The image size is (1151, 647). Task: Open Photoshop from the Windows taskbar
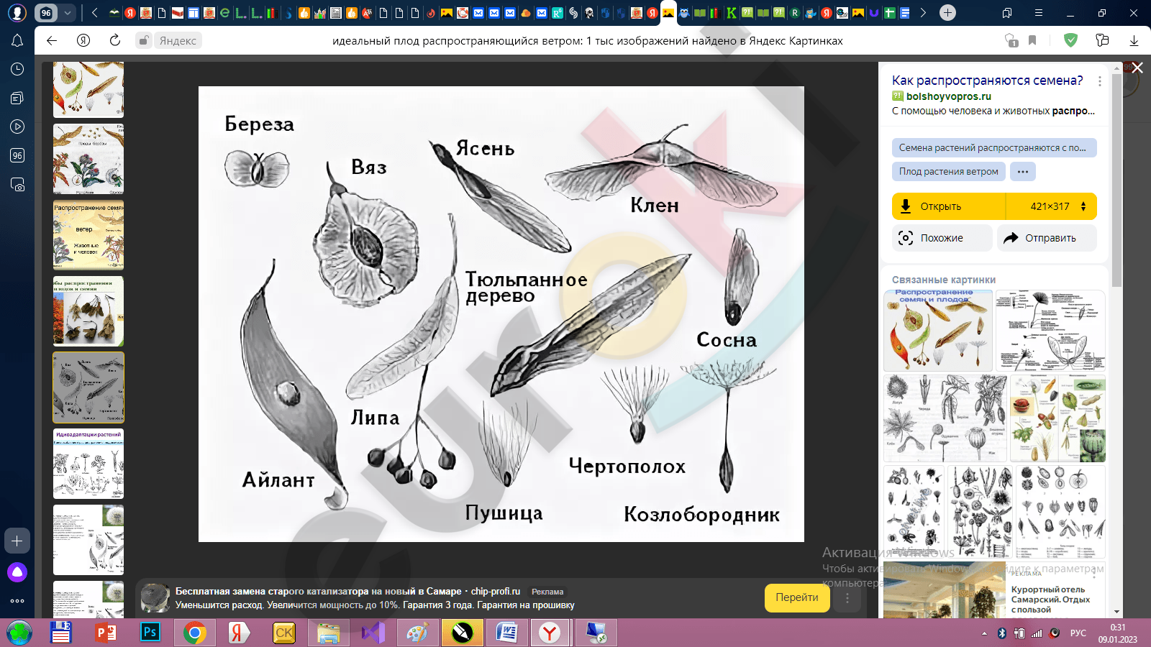pyautogui.click(x=150, y=633)
